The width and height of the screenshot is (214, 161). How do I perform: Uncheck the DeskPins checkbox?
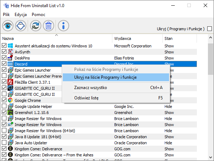pyautogui.click(x=4, y=58)
